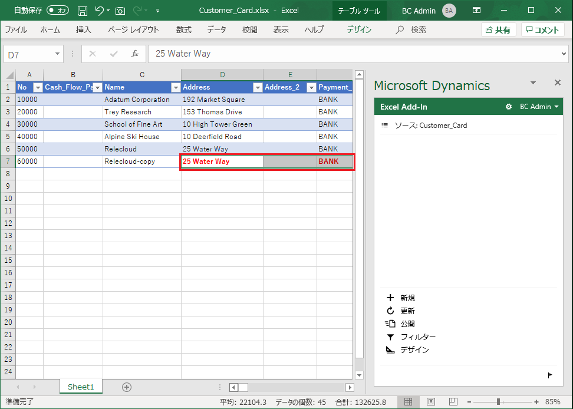The width and height of the screenshot is (573, 409).
Task: Click the Insert Function fx icon
Action: [135, 54]
